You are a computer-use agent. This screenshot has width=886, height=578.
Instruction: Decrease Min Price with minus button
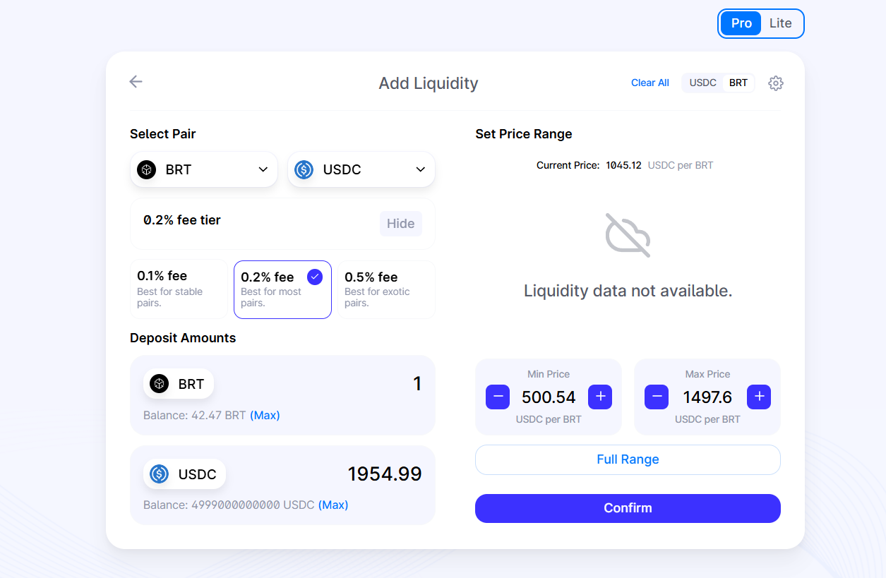(498, 397)
